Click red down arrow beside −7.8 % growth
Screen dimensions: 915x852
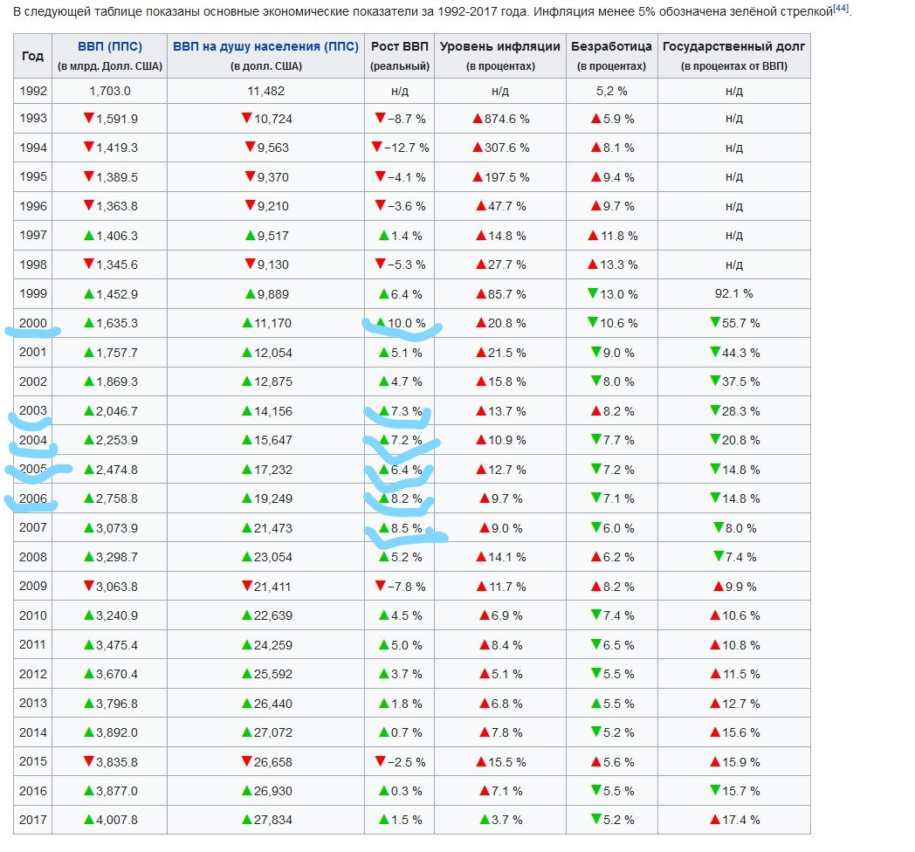click(381, 585)
